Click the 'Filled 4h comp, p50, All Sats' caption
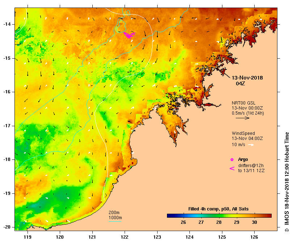The height and width of the screenshot is (243, 293). point(218,209)
